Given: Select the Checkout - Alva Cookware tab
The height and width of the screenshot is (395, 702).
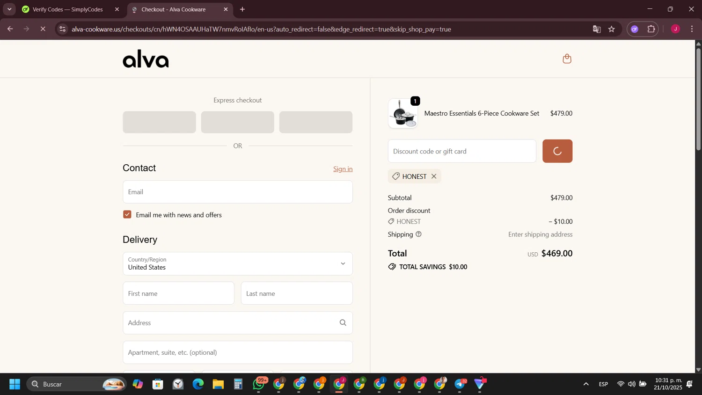Looking at the screenshot, I should pos(174,9).
